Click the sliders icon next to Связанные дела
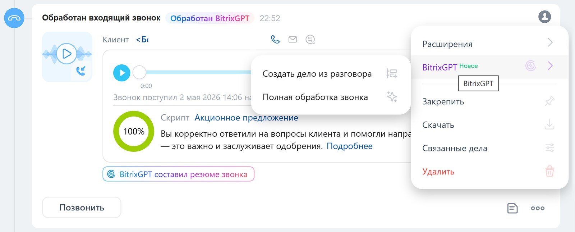Viewport: 575px width, 232px height. (549, 148)
